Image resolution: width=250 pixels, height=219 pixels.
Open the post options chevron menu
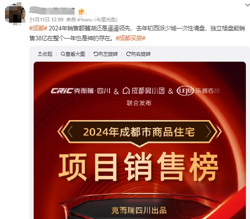[247, 5]
